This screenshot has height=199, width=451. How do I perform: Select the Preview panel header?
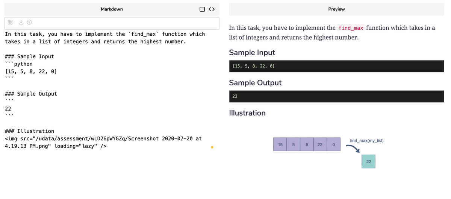click(336, 9)
